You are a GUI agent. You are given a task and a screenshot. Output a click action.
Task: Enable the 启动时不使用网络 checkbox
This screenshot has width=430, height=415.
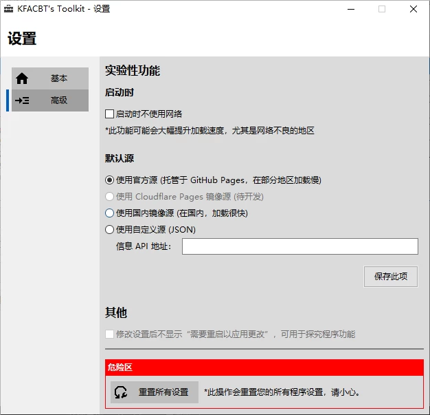pyautogui.click(x=110, y=114)
